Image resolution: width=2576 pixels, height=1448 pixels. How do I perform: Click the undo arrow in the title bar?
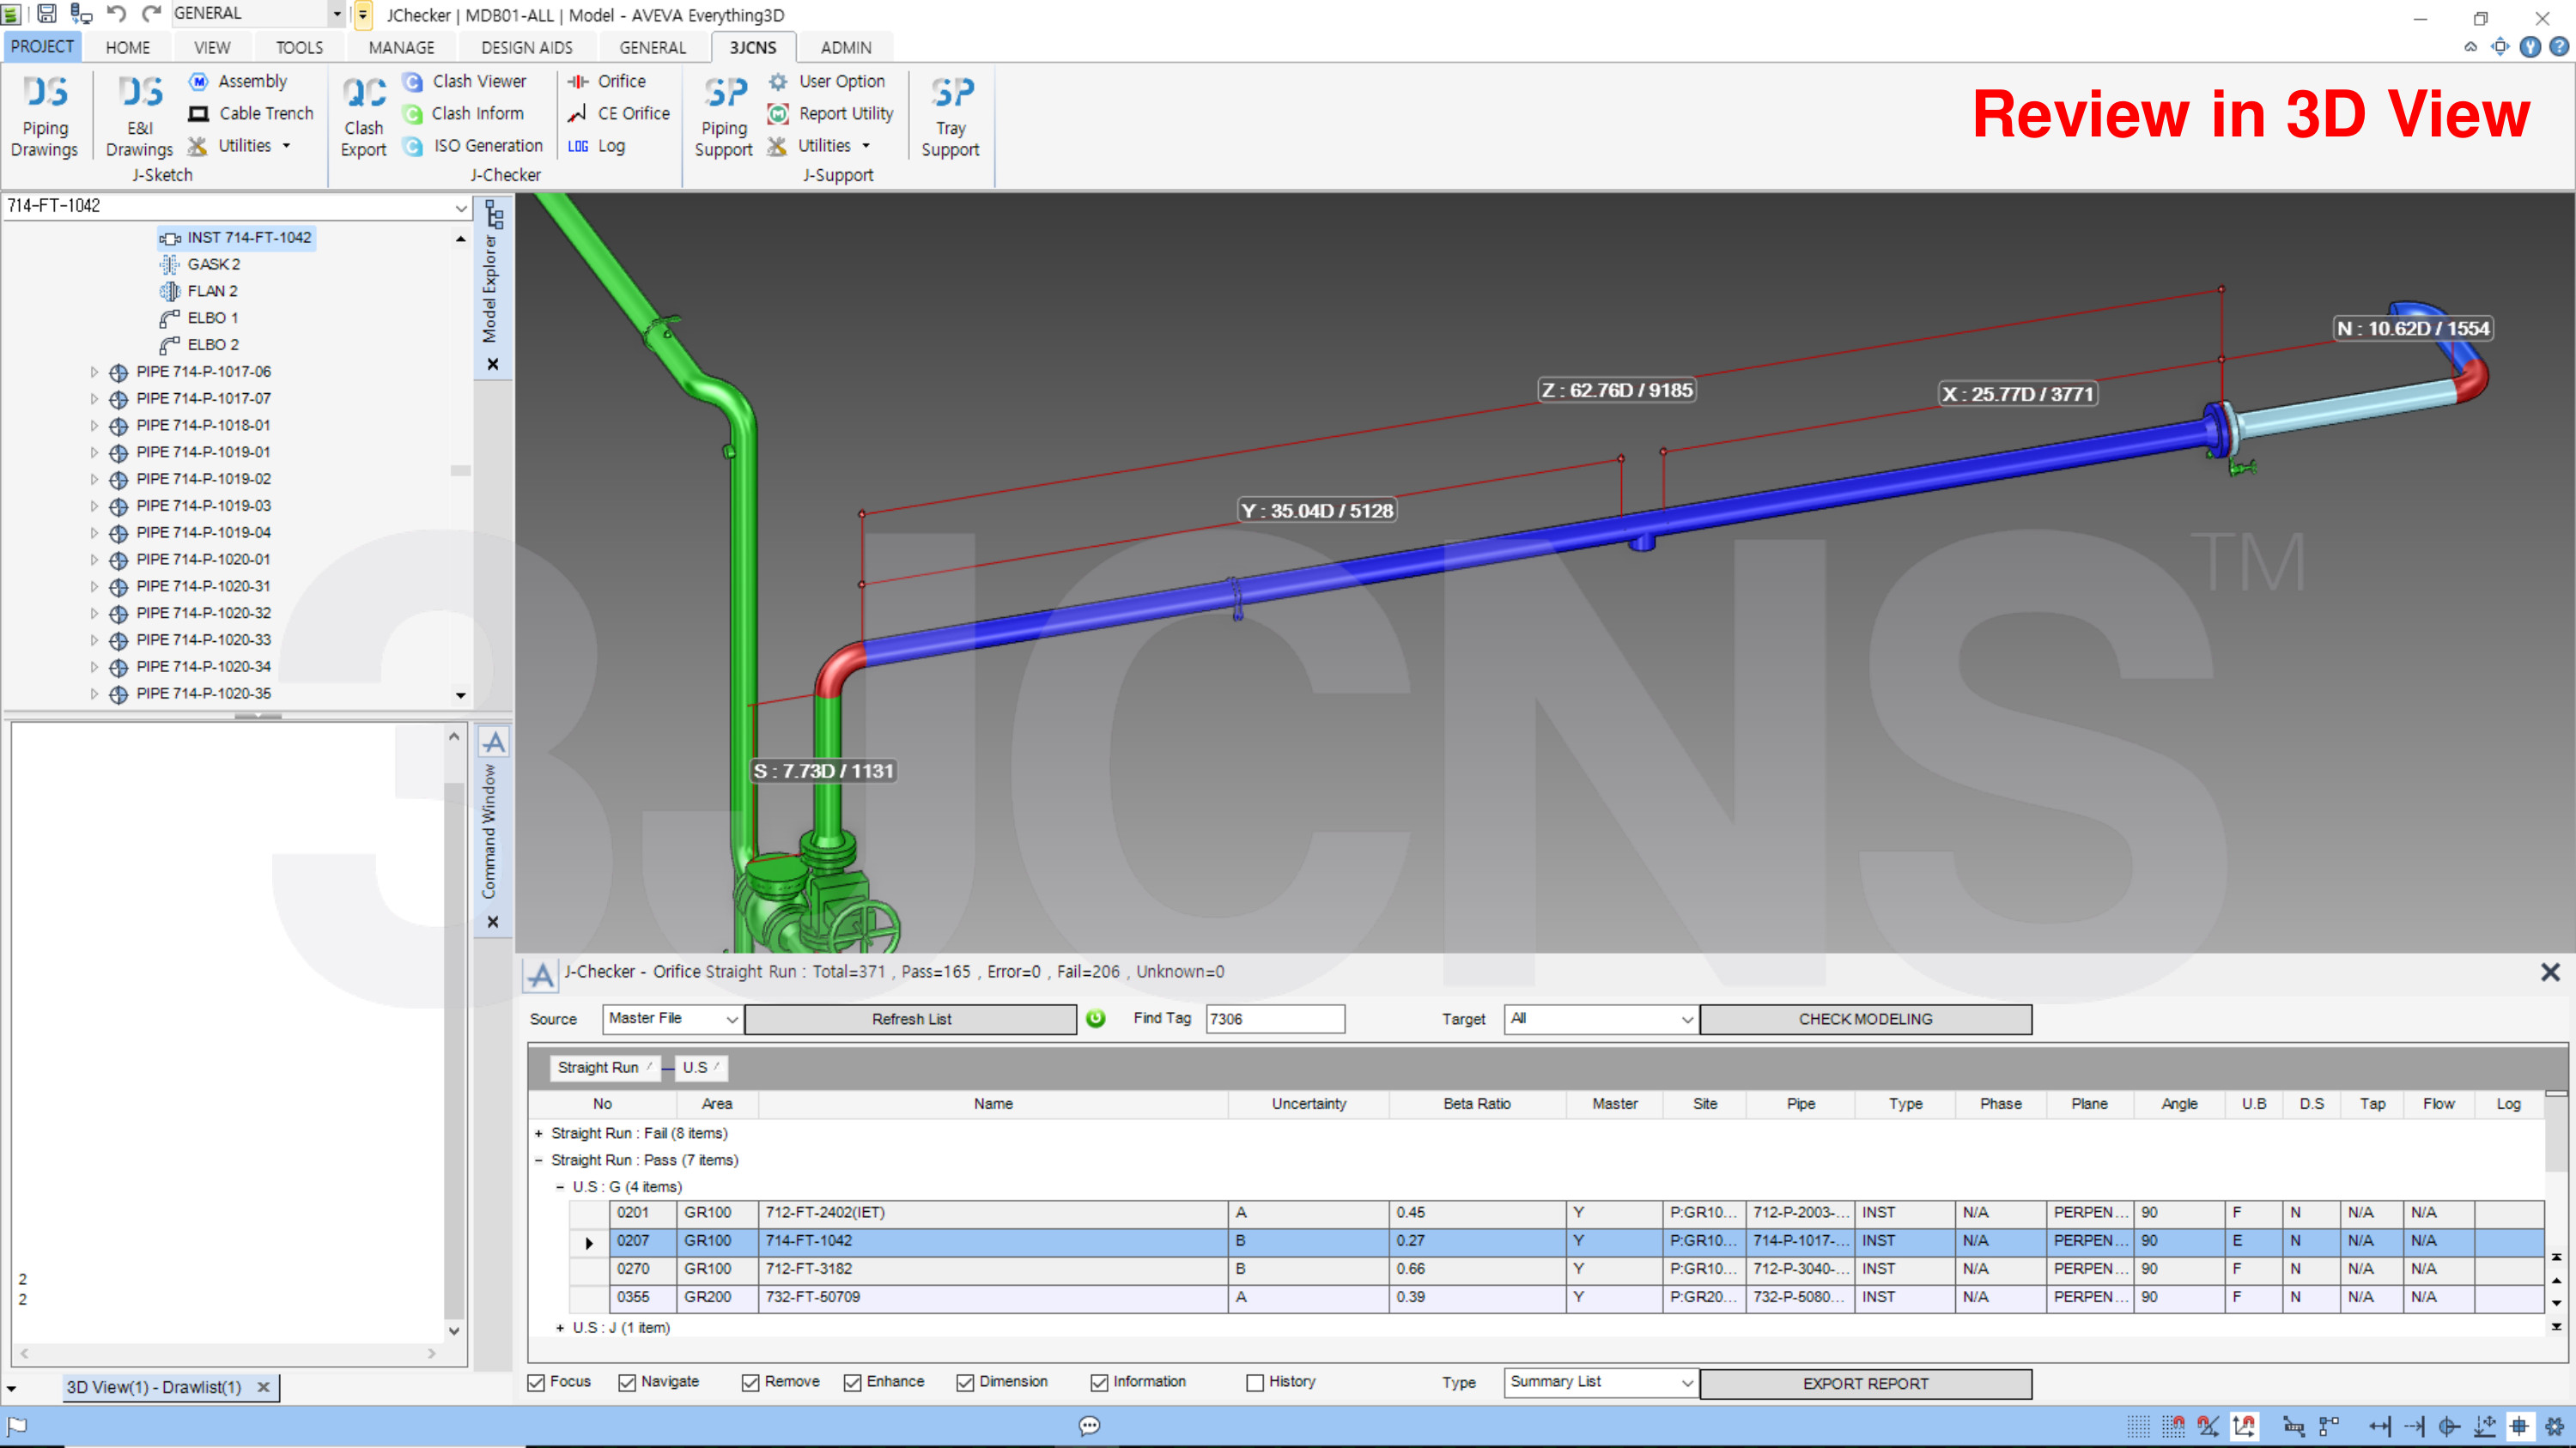(116, 14)
